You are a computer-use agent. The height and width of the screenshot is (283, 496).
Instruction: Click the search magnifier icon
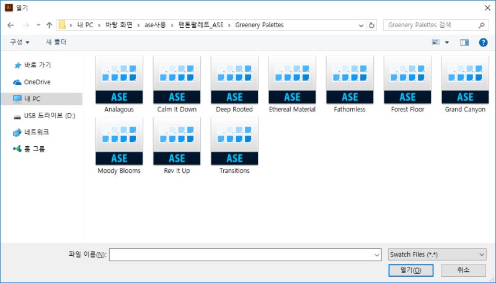coord(482,25)
